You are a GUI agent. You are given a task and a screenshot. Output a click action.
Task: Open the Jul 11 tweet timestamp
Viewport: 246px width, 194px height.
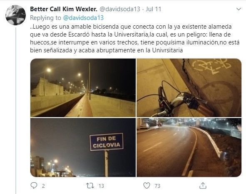pyautogui.click(x=153, y=9)
